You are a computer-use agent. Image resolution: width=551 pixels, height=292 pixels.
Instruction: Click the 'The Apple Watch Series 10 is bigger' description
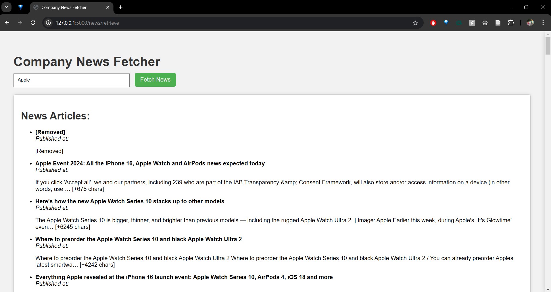[x=274, y=224]
